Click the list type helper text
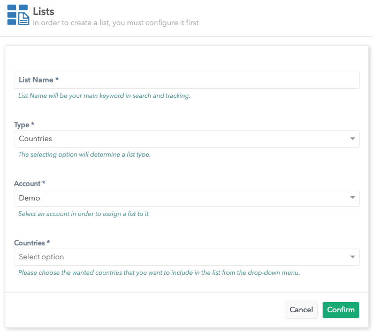The width and height of the screenshot is (373, 332). [85, 155]
